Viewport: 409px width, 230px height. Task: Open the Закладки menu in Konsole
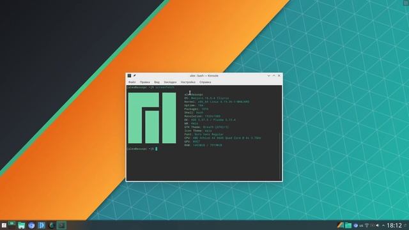[x=170, y=82]
